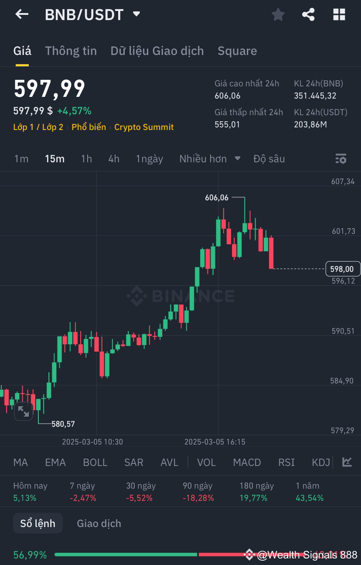Screen dimensions: 361x565
Task: Expand the 15m interval selector
Action: [x=54, y=159]
